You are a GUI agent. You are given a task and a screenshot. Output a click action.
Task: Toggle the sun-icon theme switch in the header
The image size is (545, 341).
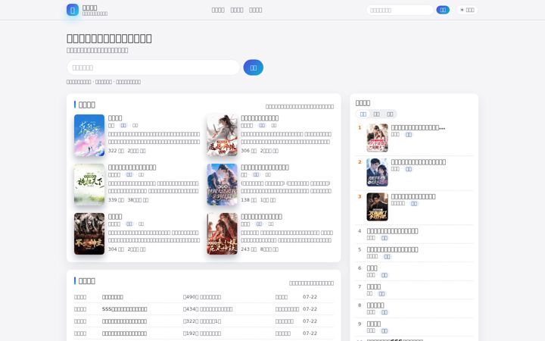(467, 10)
